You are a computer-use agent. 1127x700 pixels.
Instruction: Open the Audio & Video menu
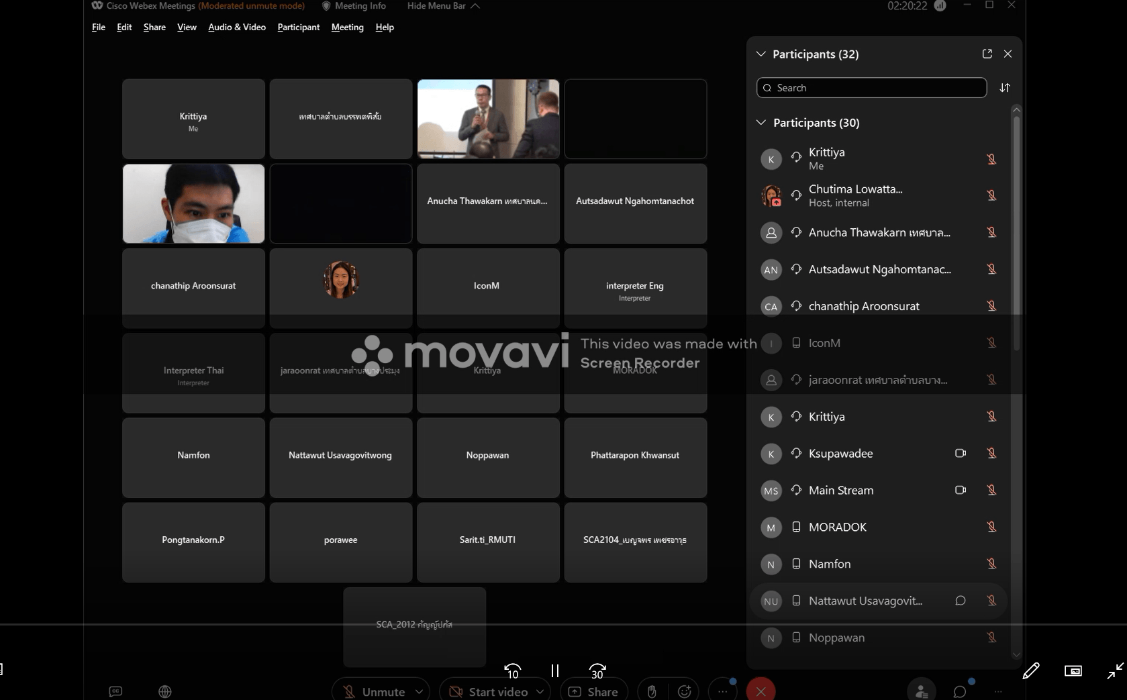(237, 27)
